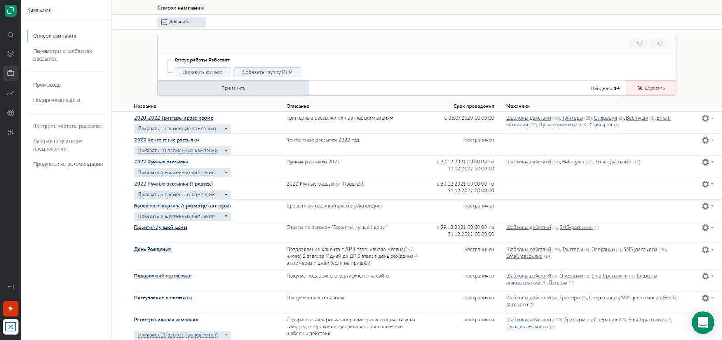Screen dimensions: 722x340
Task: Click the Добавить button
Action: (181, 22)
